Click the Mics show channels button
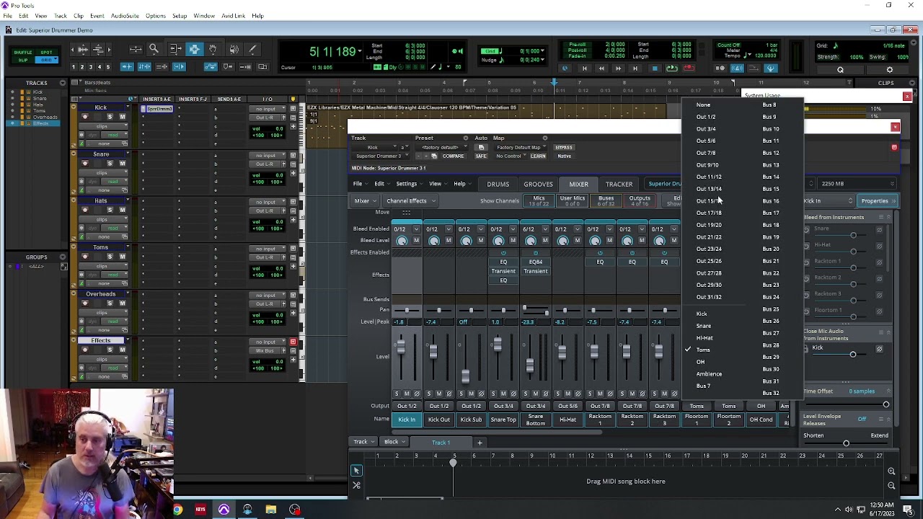 click(539, 201)
